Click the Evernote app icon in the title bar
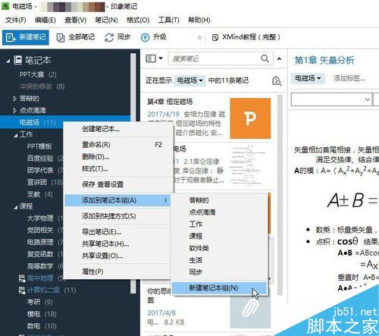Viewport: 379px width, 336px height. [x=5, y=6]
